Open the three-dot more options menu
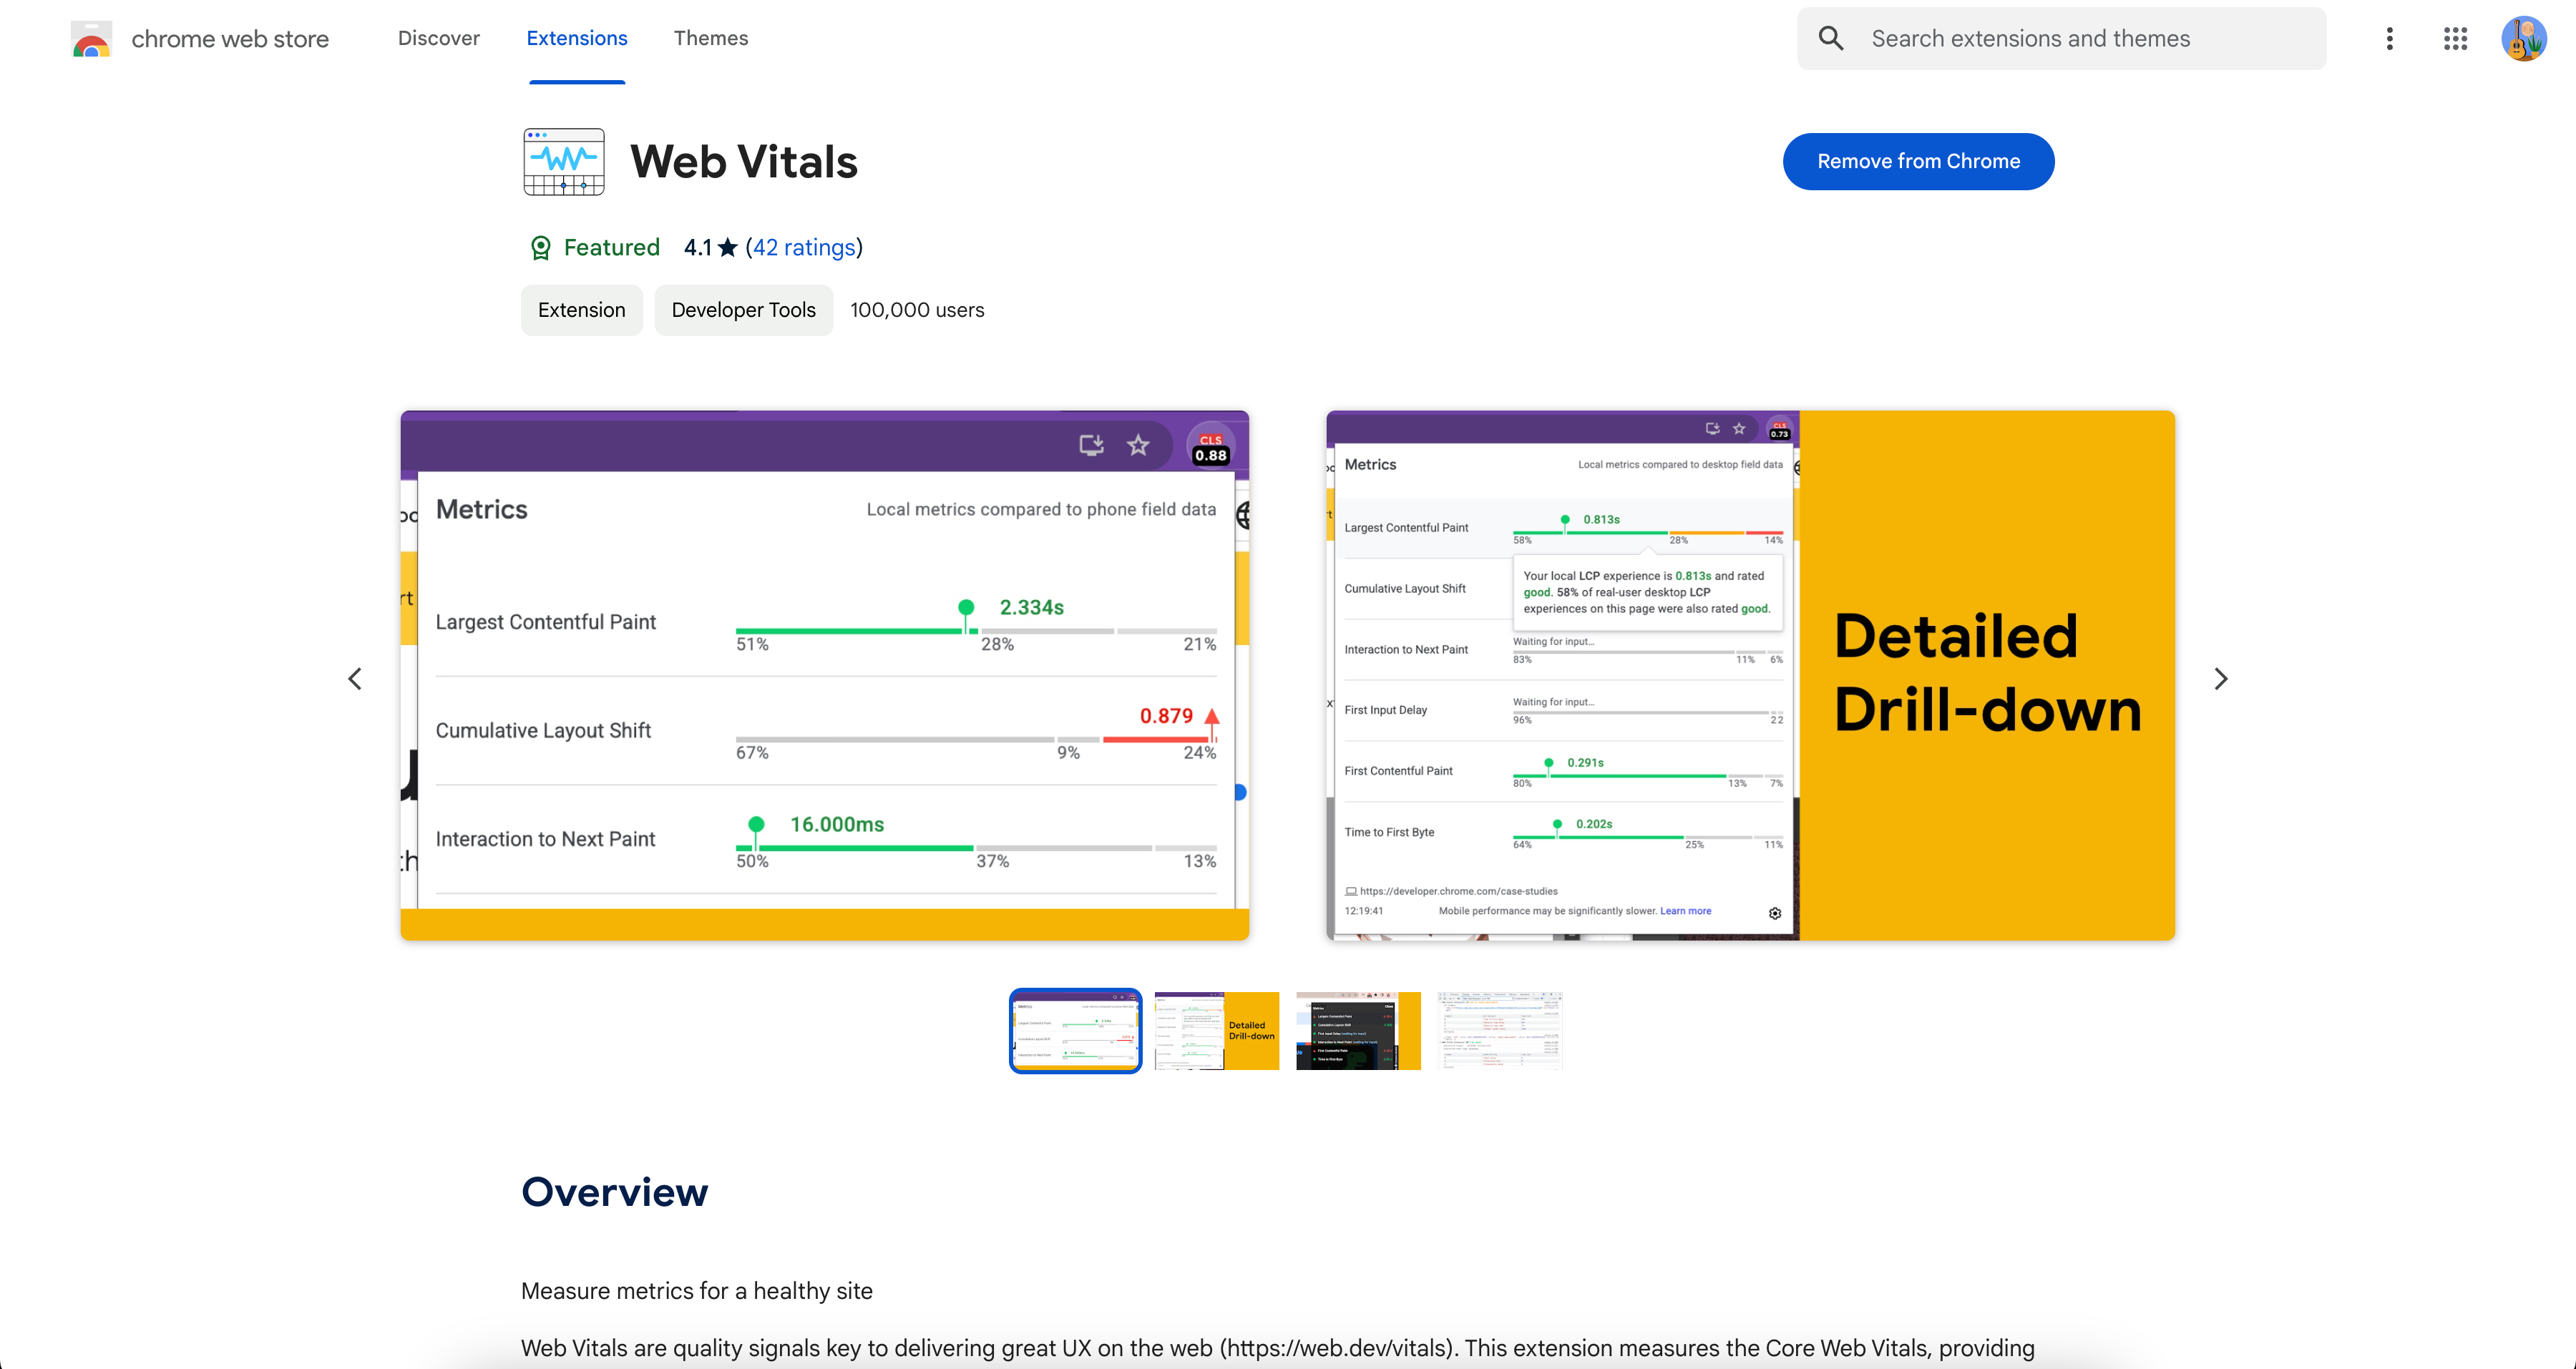 (x=2389, y=39)
